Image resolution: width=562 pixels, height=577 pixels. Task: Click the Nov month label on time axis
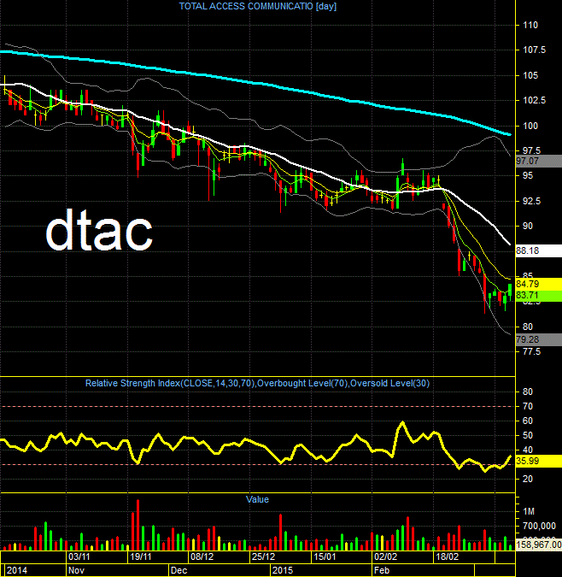tap(77, 570)
